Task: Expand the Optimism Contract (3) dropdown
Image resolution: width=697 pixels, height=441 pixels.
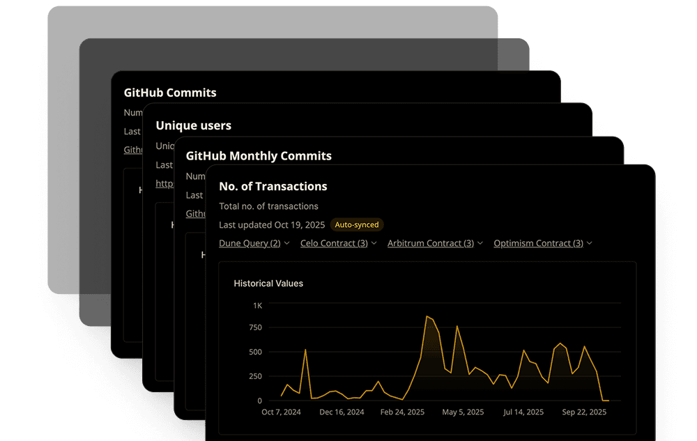Action: (x=539, y=243)
